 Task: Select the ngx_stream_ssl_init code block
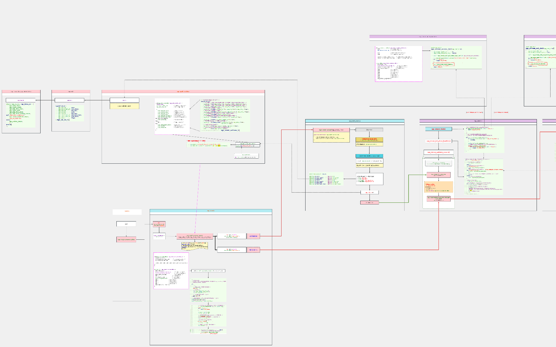click(540, 57)
